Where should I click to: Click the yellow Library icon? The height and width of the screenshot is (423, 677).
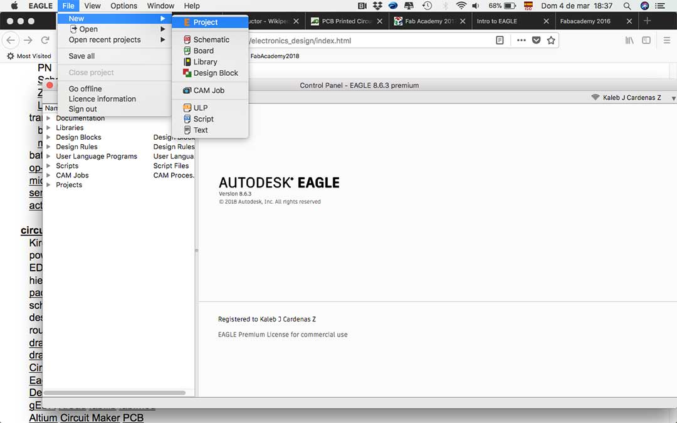click(187, 61)
